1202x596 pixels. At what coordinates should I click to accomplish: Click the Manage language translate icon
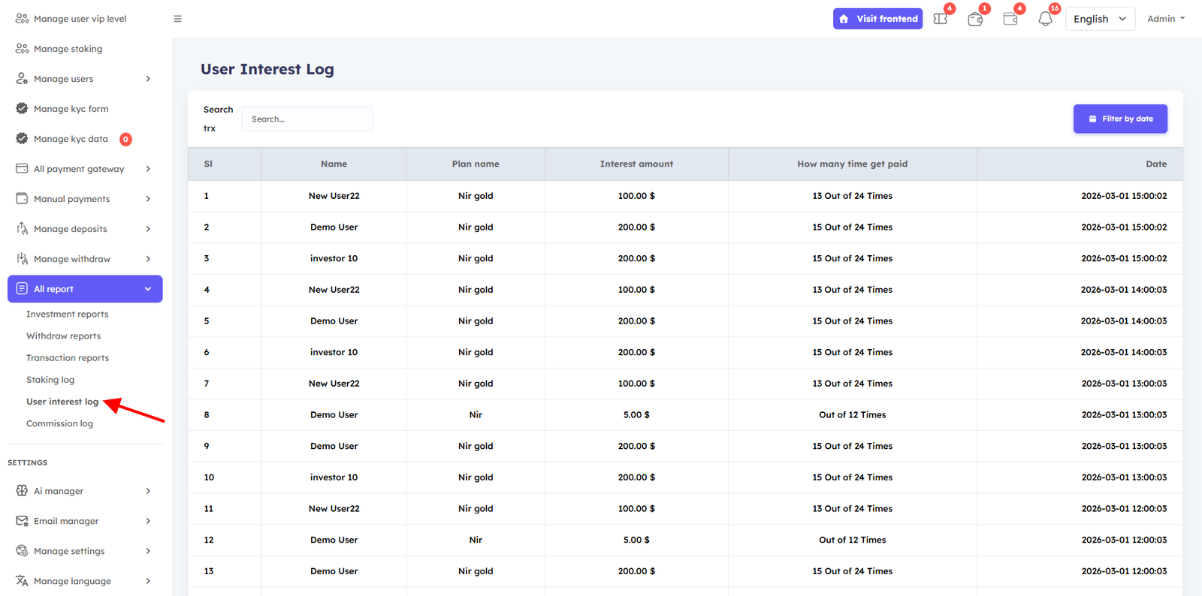[22, 581]
